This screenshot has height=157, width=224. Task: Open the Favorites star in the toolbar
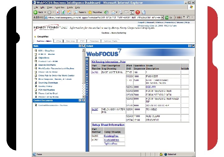95,12
